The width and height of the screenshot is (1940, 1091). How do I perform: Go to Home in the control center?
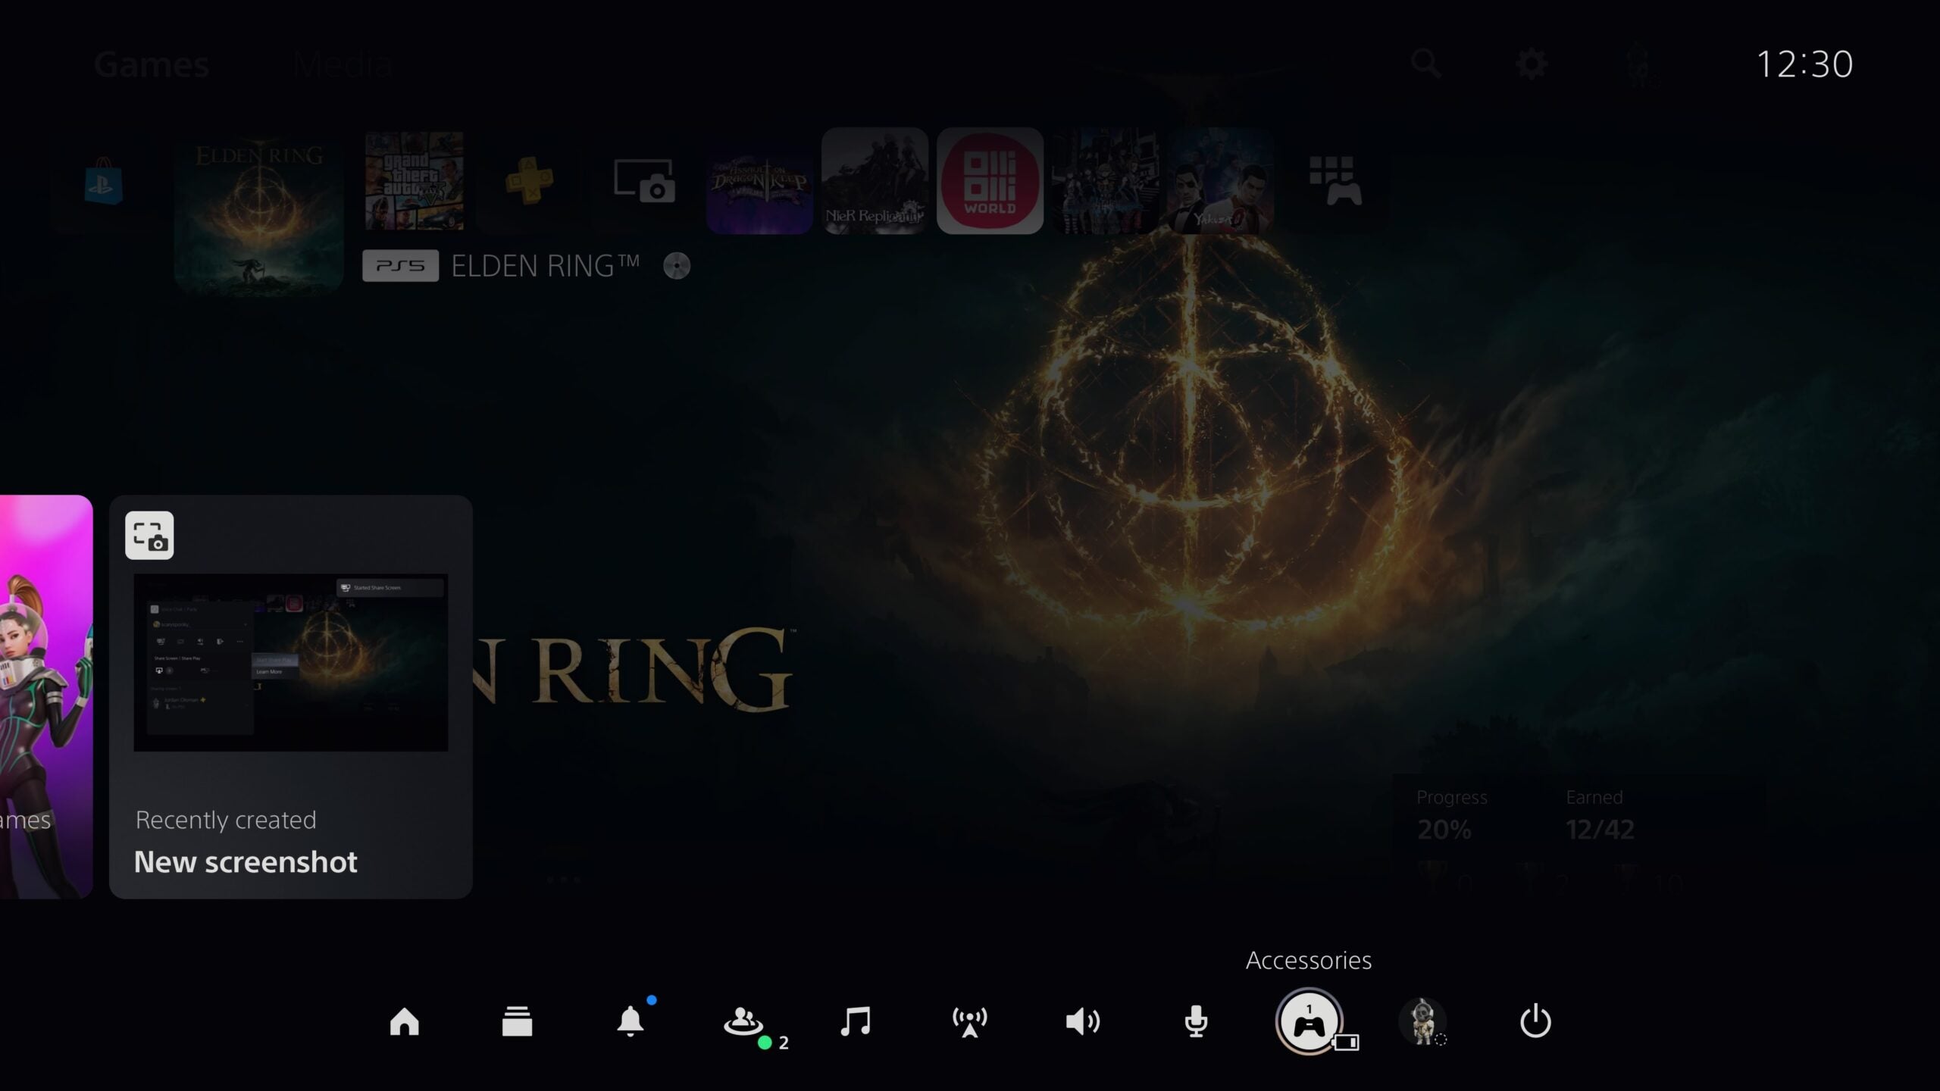pyautogui.click(x=404, y=1021)
